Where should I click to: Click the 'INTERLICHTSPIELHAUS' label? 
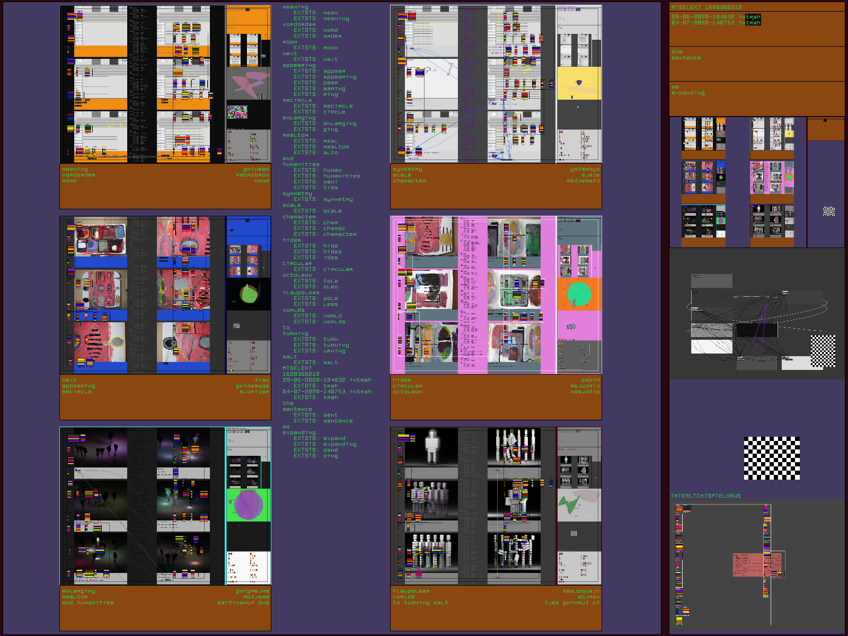pyautogui.click(x=705, y=496)
